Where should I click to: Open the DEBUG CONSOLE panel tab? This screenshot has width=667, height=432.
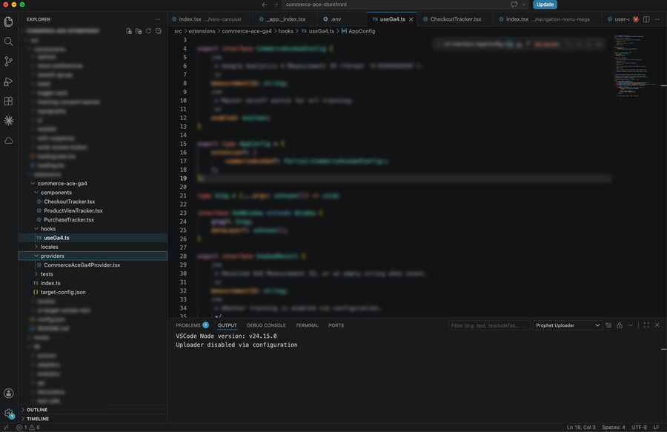click(x=266, y=325)
